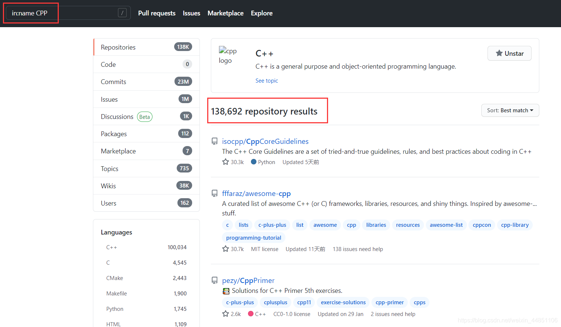Click the repo icon beside pezy/CppPrimer
The height and width of the screenshot is (327, 561).
215,280
